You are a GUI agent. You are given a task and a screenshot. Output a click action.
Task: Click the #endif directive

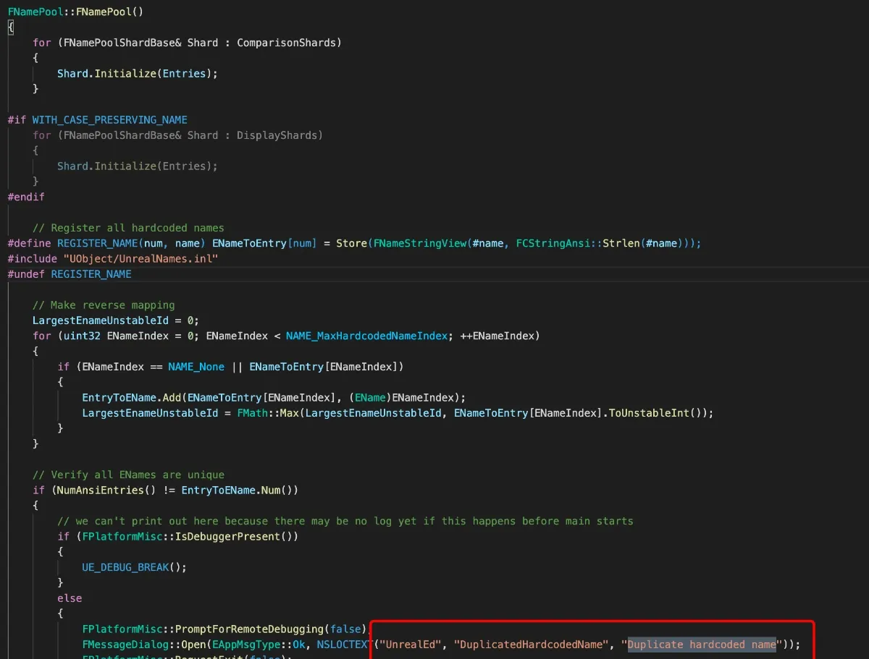tap(26, 197)
